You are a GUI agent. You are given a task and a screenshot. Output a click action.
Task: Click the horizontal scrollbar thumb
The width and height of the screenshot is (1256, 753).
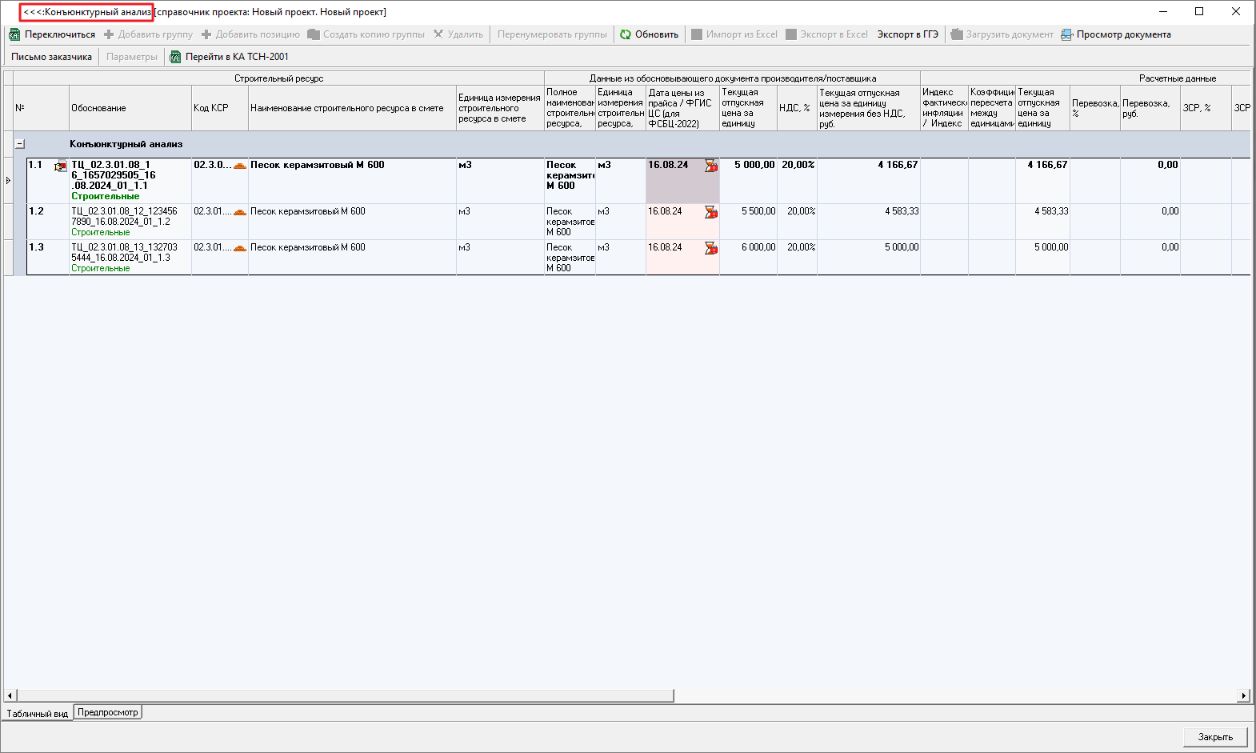point(344,696)
